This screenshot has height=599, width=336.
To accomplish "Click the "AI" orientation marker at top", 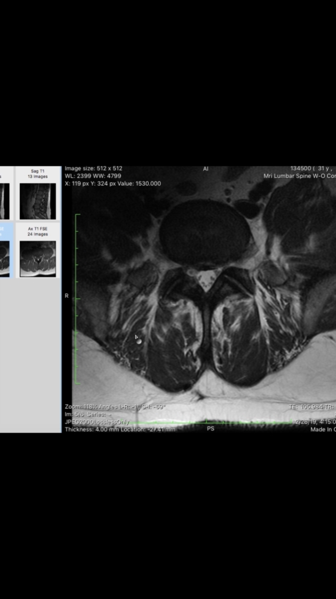I will 206,169.
